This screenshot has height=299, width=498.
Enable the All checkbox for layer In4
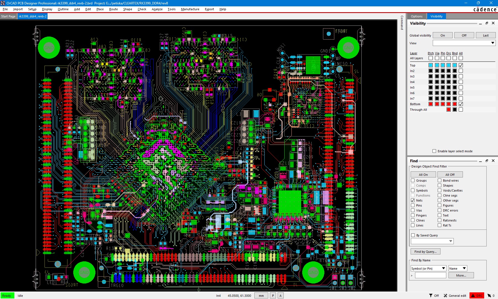click(x=461, y=82)
